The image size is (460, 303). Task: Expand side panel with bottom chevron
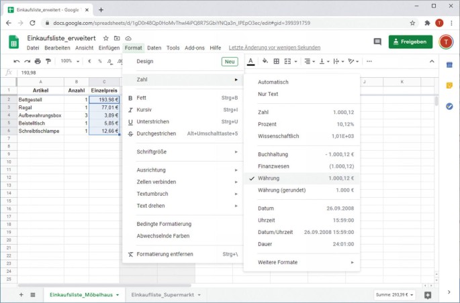pos(449,292)
